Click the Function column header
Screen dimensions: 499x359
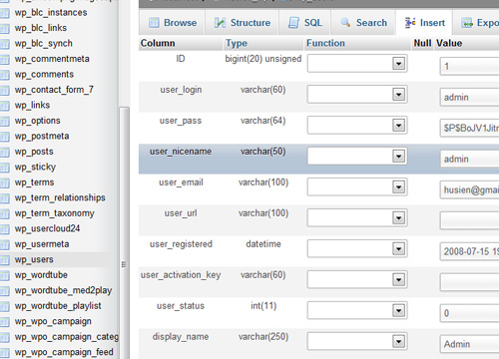[325, 43]
